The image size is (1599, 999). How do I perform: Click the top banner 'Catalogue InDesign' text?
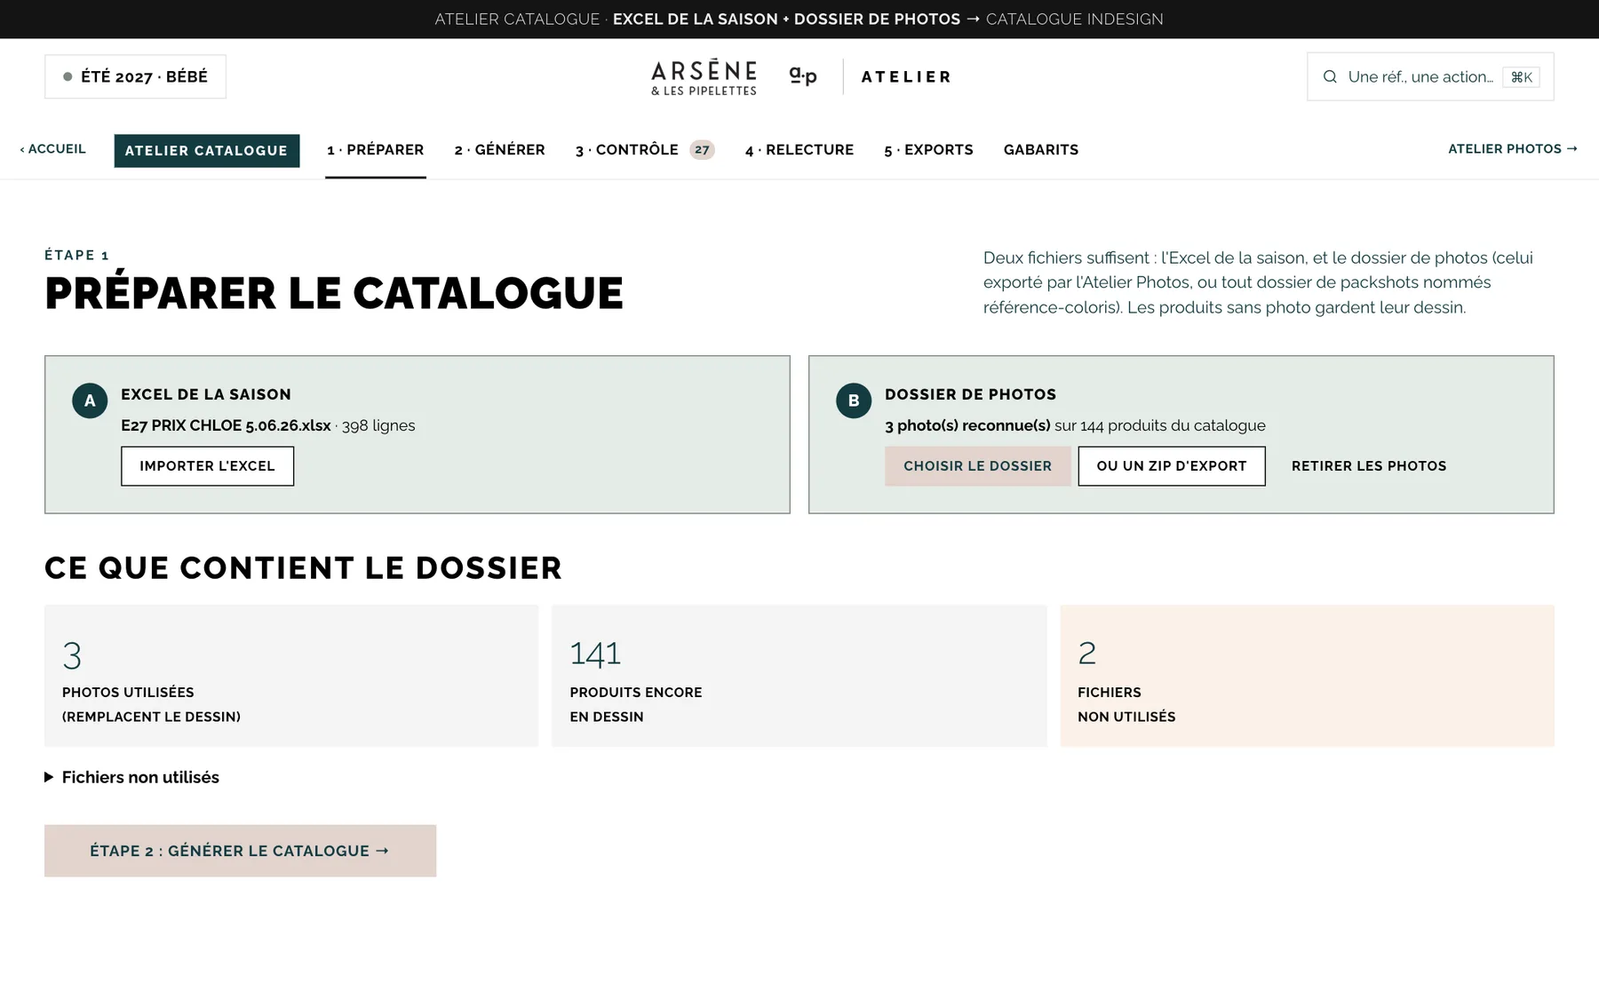click(1074, 19)
